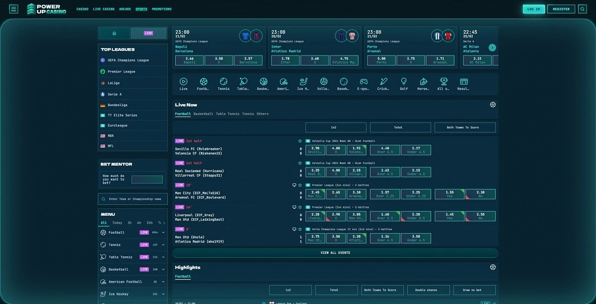Favorite the Liverpool vs Man Utd star

(300, 207)
